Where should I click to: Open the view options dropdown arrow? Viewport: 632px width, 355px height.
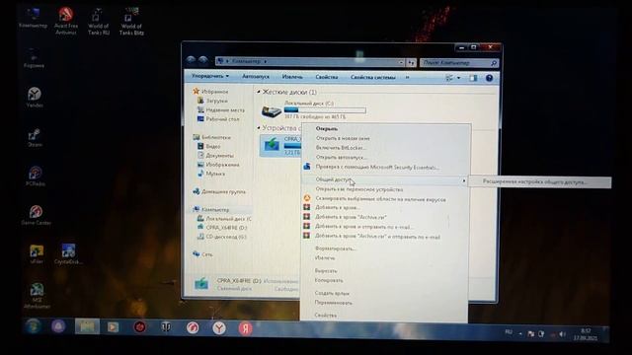pyautogui.click(x=458, y=78)
